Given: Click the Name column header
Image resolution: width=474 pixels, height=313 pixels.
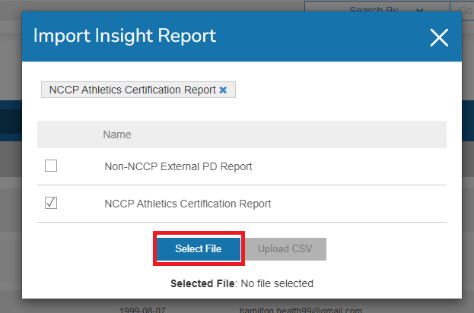Looking at the screenshot, I should click(117, 134).
